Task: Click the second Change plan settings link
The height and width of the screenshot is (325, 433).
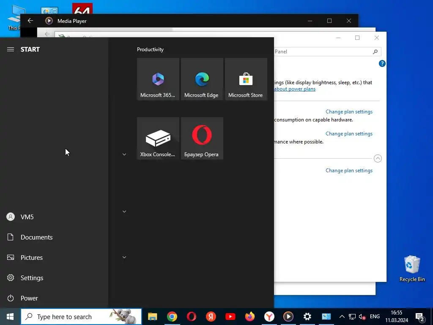Action: tap(349, 134)
